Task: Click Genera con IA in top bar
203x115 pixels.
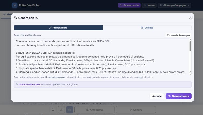Action: (x=129, y=5)
